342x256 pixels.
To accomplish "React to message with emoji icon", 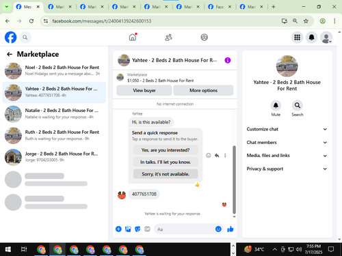I will tap(209, 156).
